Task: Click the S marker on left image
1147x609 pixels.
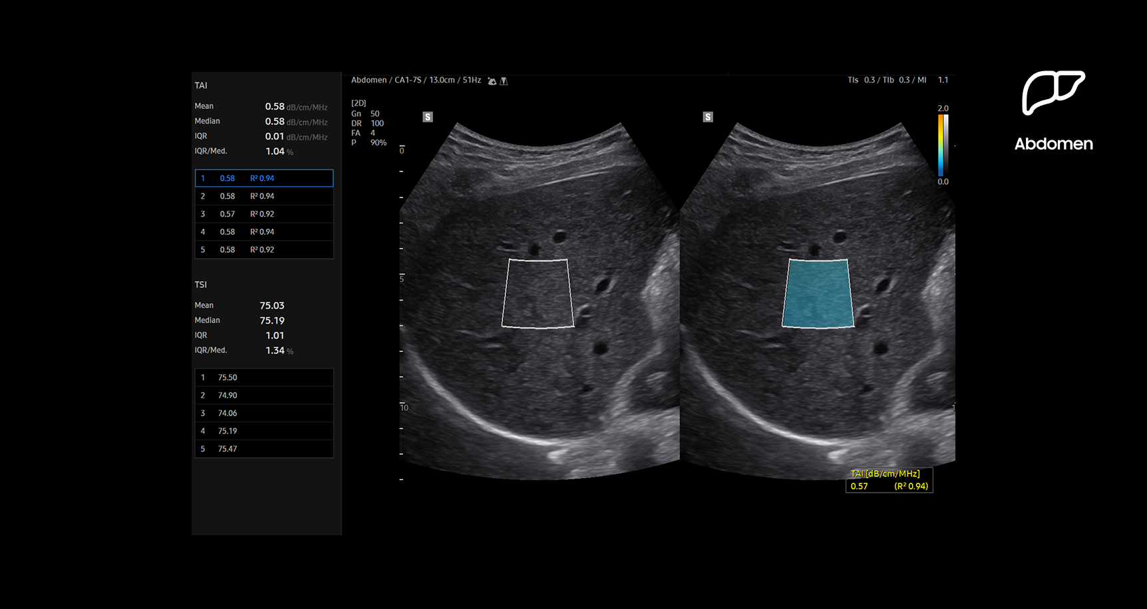Action: tap(428, 117)
